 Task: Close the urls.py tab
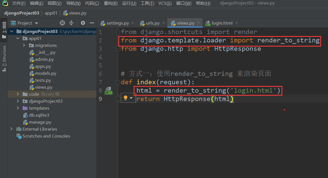click(x=164, y=23)
